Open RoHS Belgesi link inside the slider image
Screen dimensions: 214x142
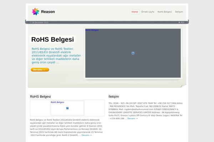tap(92, 30)
